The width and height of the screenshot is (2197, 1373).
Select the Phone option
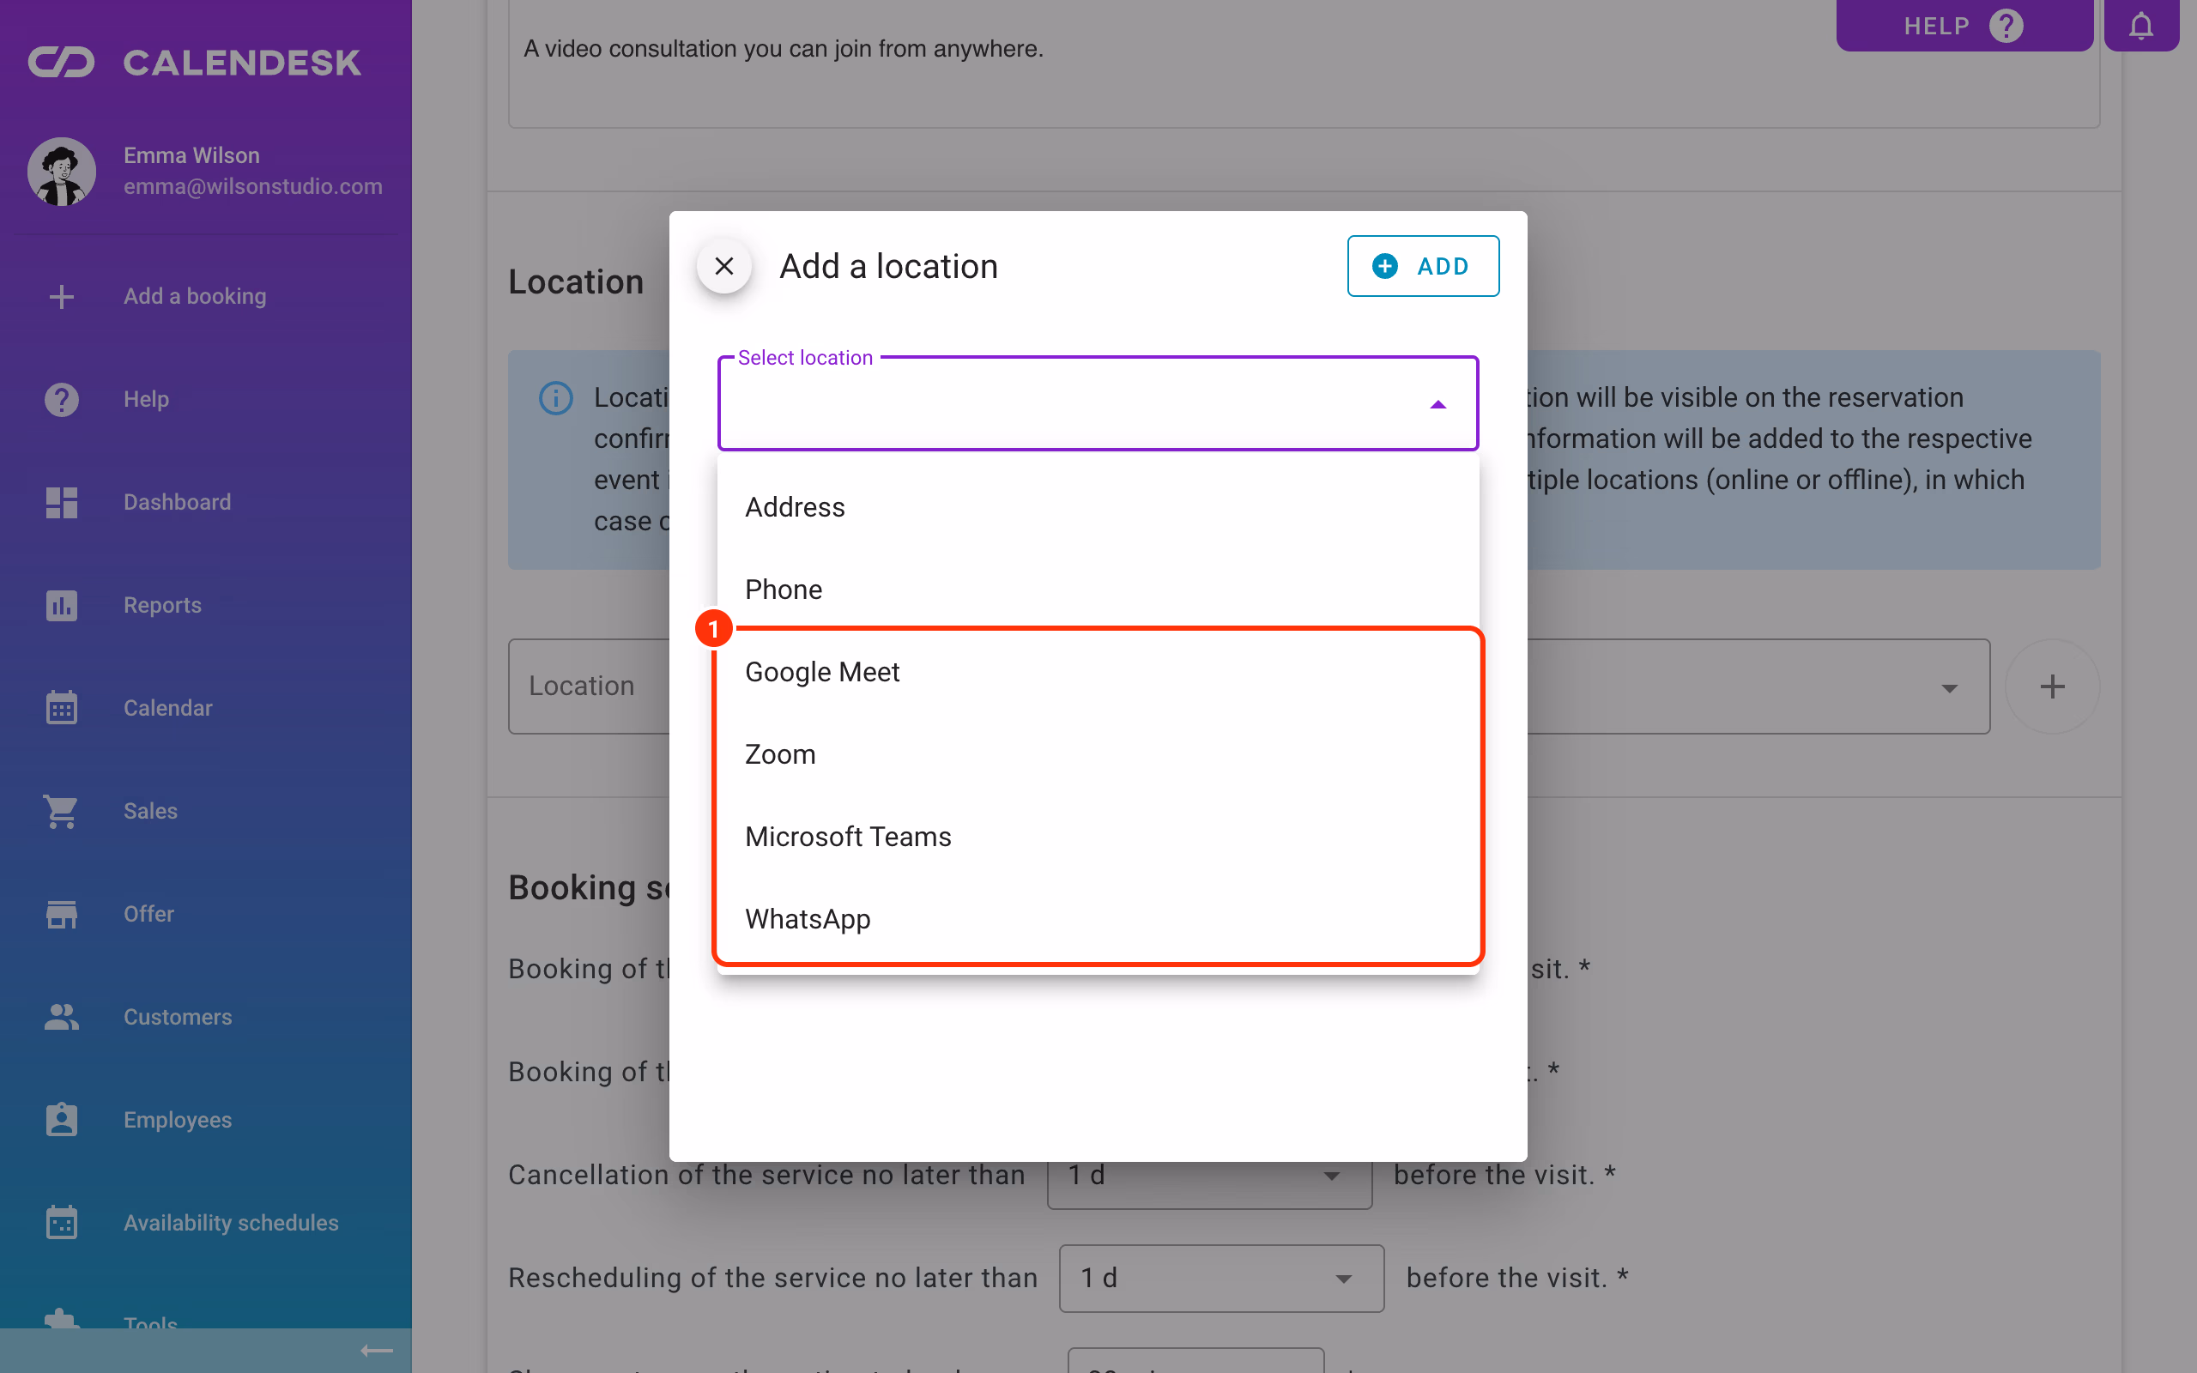(1098, 590)
